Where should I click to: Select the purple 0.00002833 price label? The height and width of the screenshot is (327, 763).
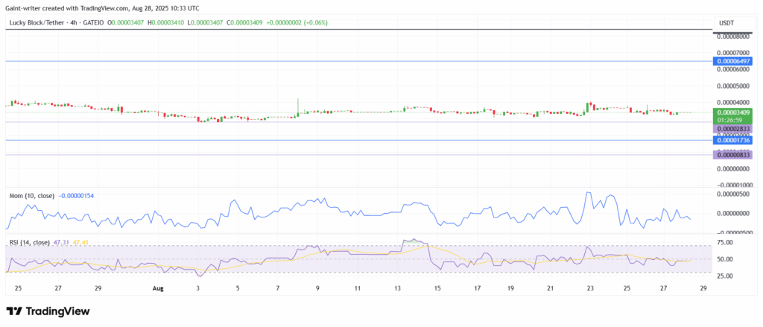(x=732, y=129)
